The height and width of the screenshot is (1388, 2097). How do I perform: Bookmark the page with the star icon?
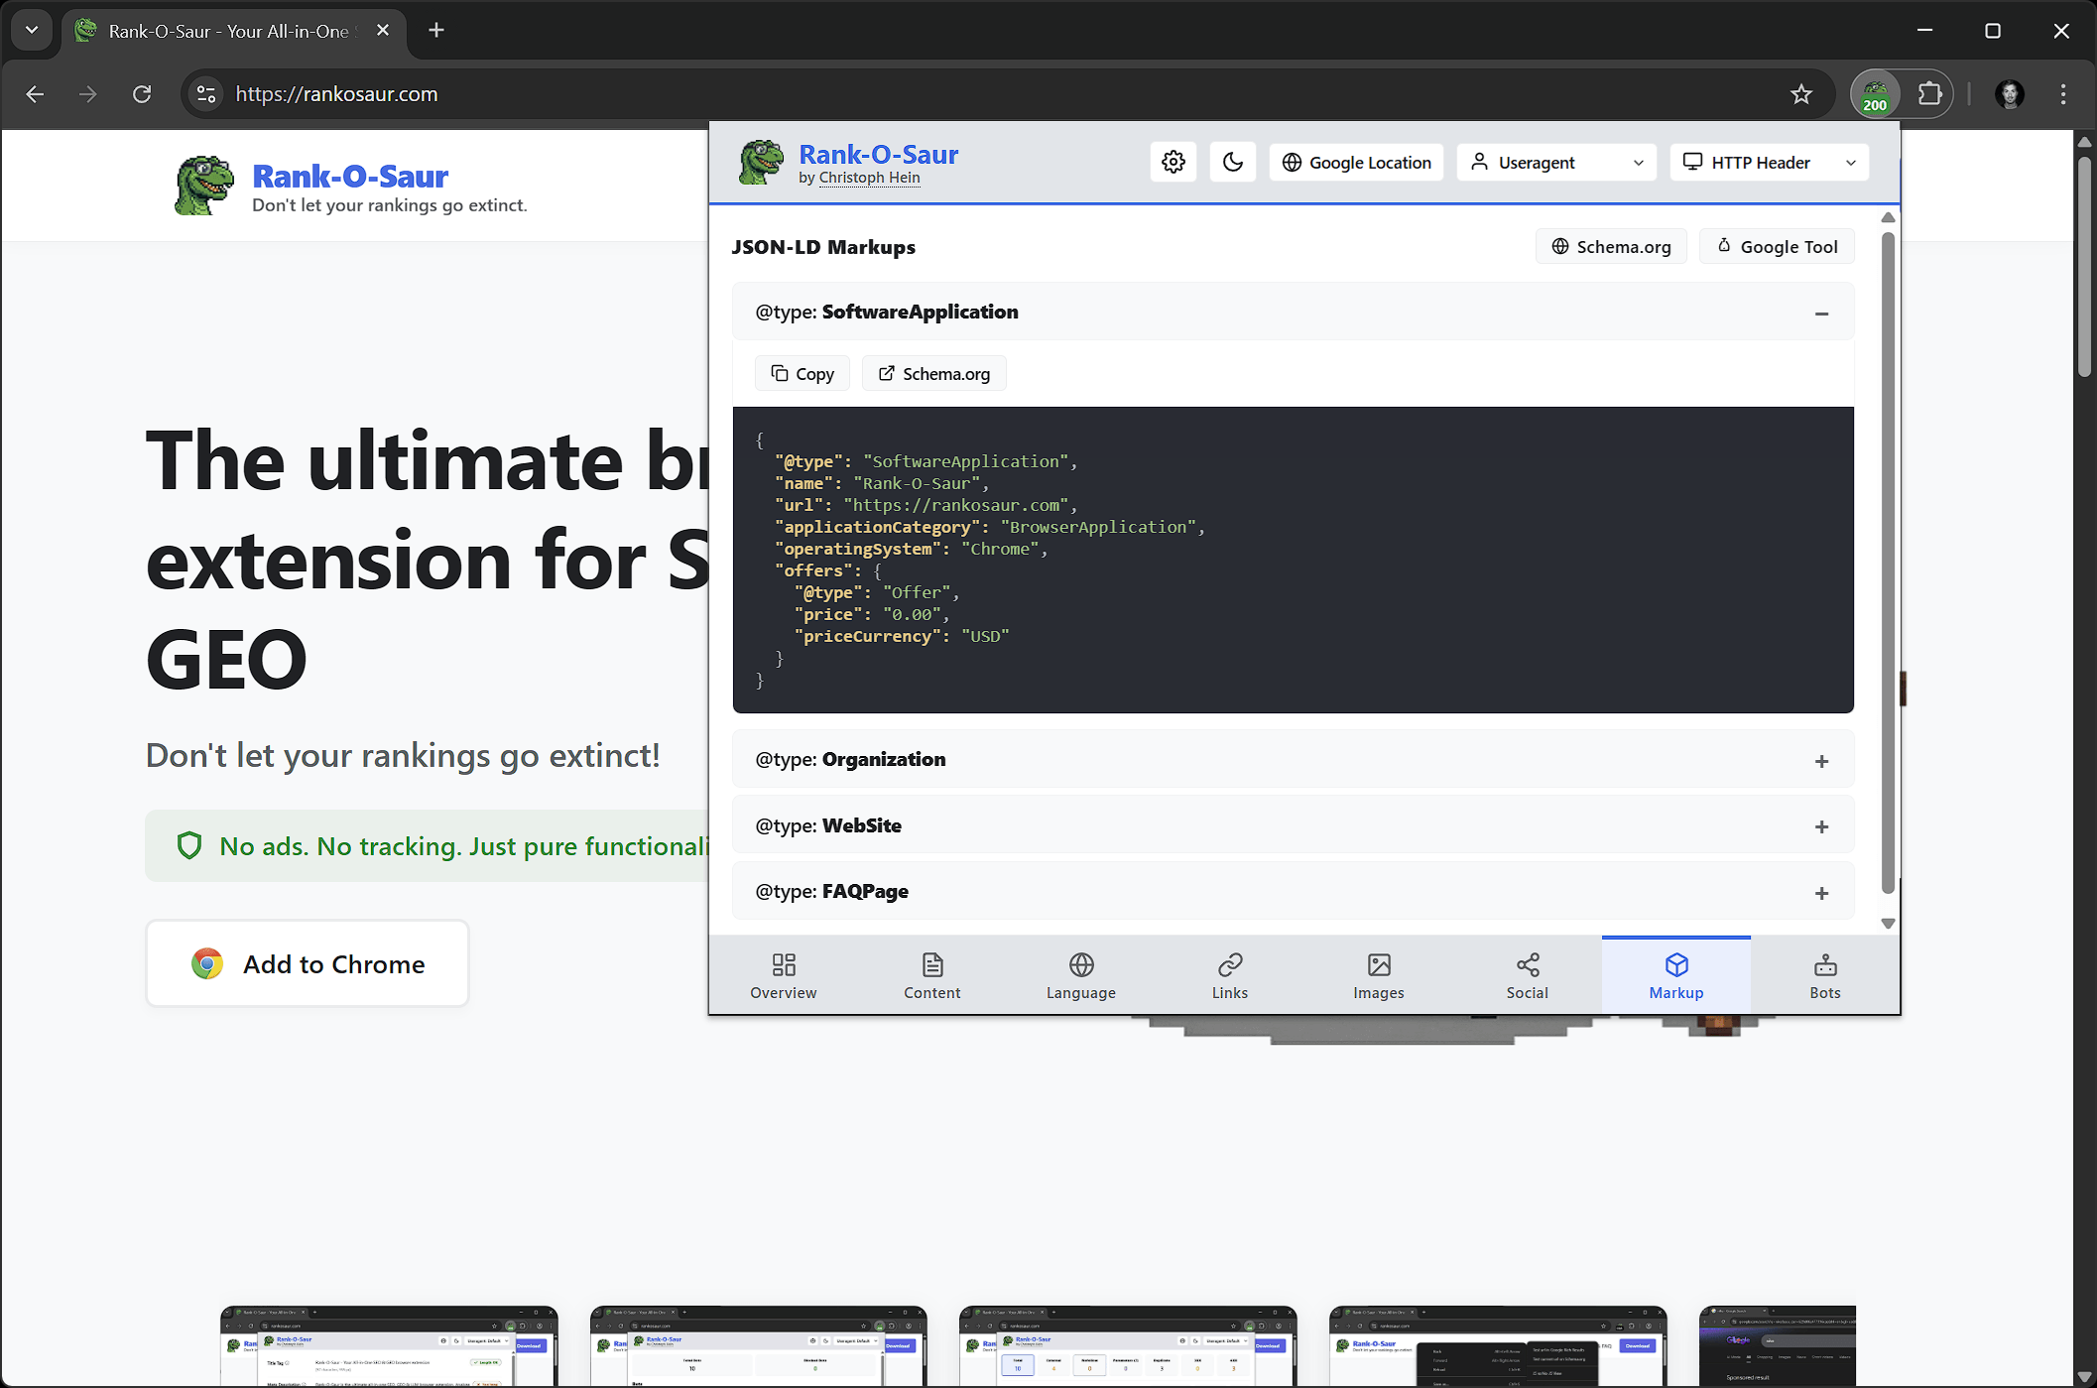click(1801, 94)
